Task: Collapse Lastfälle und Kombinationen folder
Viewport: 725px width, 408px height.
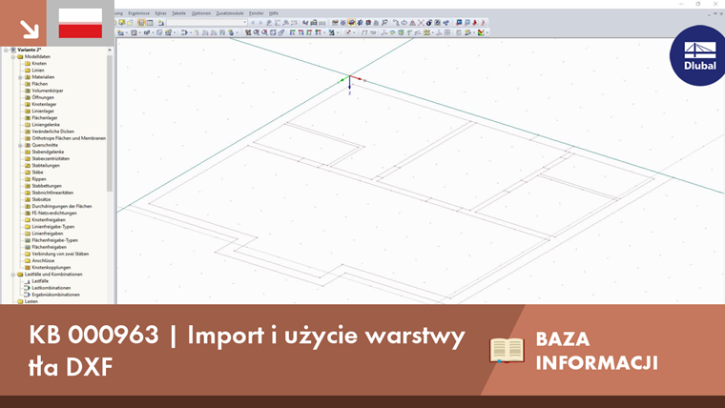Action: 13,275
